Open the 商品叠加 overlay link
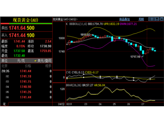This screenshot has height=123, width=164. [x=124, y=19]
